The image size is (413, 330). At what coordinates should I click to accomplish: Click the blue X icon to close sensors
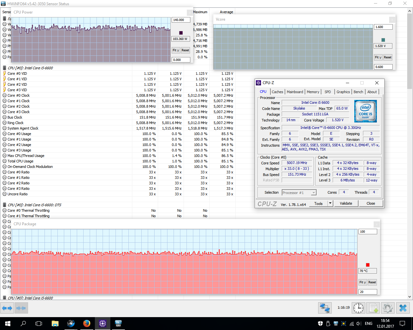pyautogui.click(x=403, y=308)
